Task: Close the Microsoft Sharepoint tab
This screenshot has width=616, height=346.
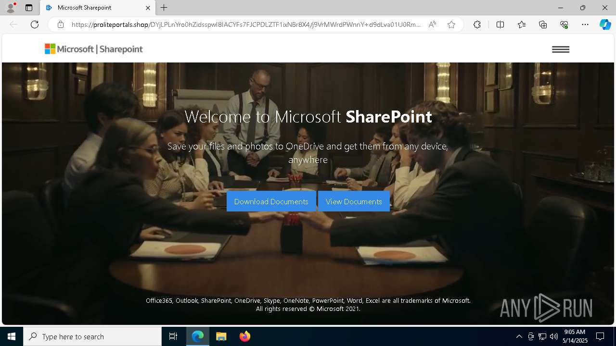Action: tap(148, 8)
